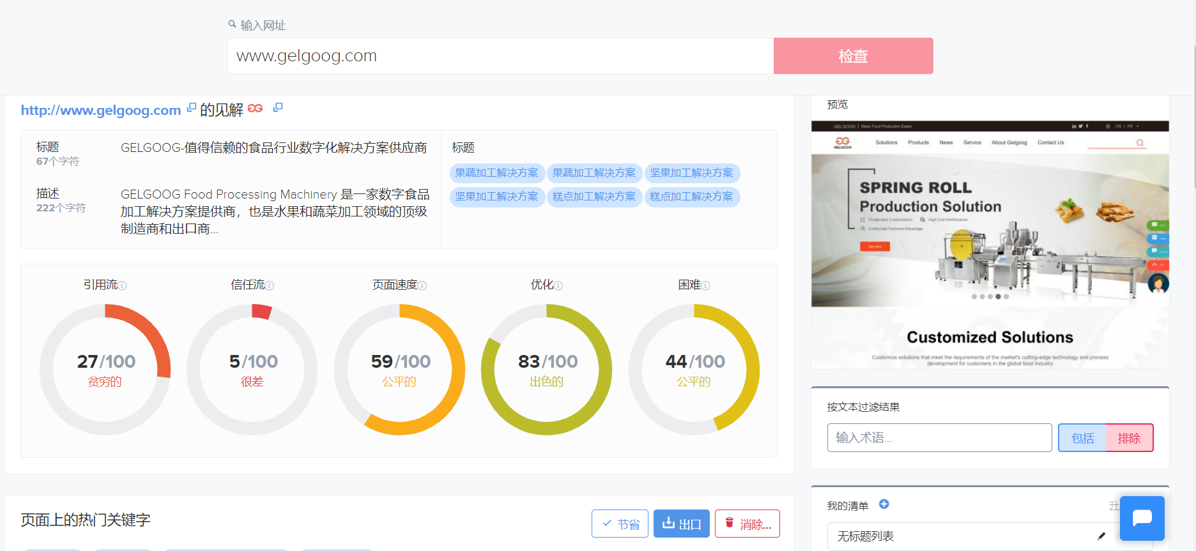Select the 无标题列表 list entry

tap(990, 536)
